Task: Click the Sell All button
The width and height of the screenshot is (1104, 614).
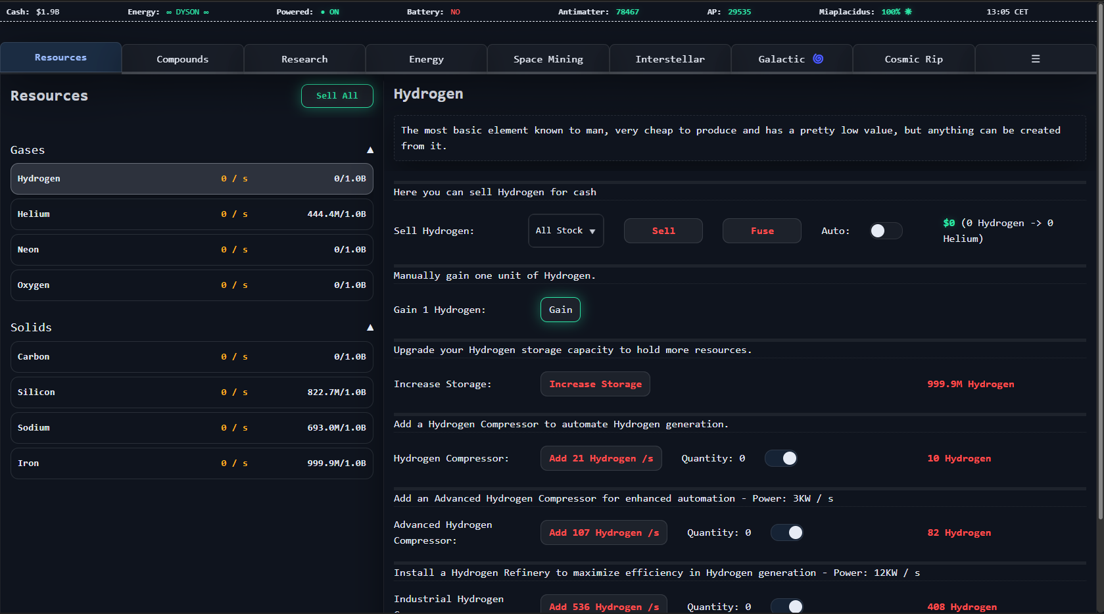Action: (337, 95)
